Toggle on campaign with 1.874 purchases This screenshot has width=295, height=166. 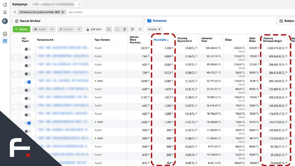point(28,90)
